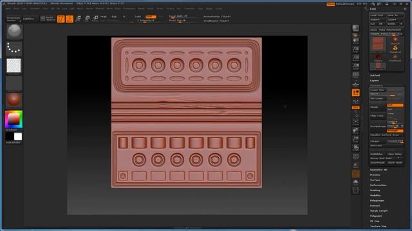Toggle Transp transparency icon
This screenshot has height=231, width=412.
coord(356,166)
